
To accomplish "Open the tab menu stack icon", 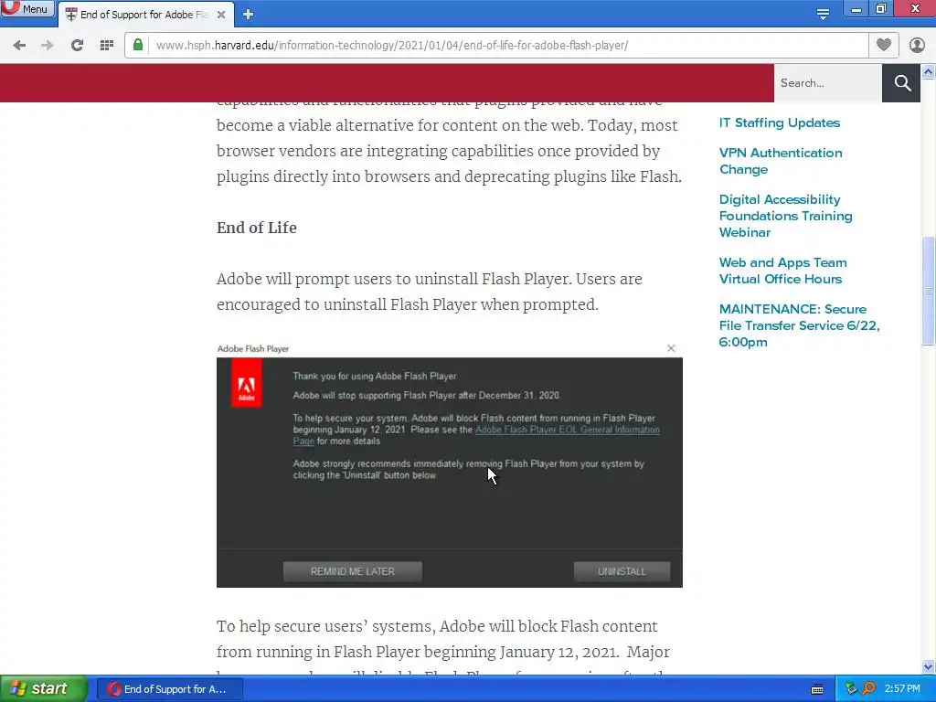I will (823, 15).
